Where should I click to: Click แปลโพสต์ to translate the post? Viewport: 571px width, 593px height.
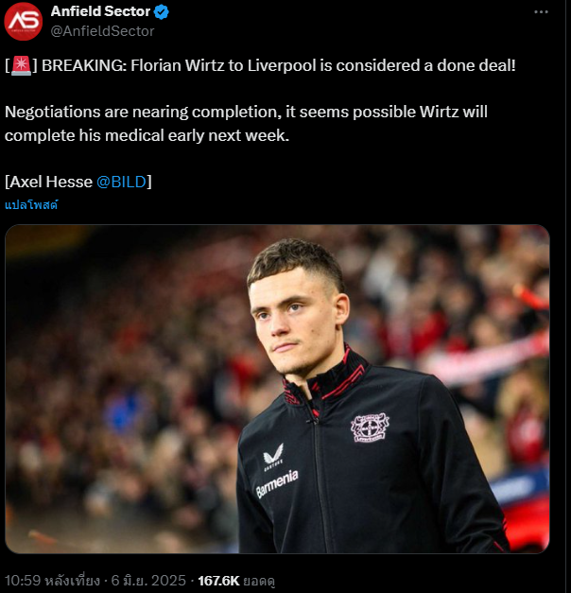31,205
